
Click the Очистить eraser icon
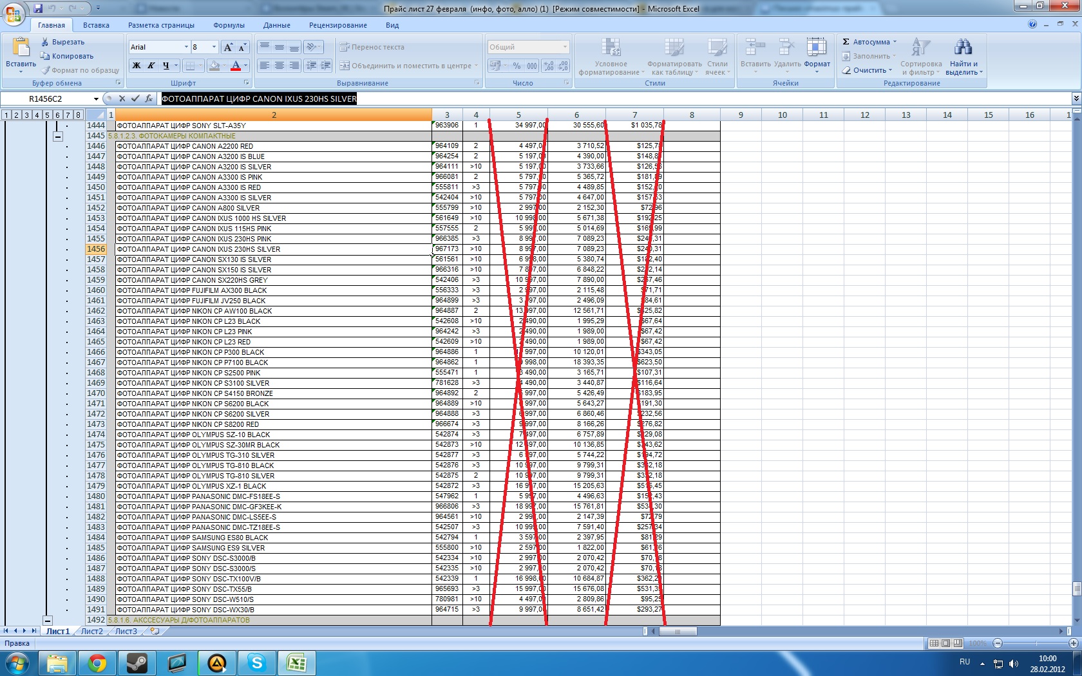pos(846,70)
